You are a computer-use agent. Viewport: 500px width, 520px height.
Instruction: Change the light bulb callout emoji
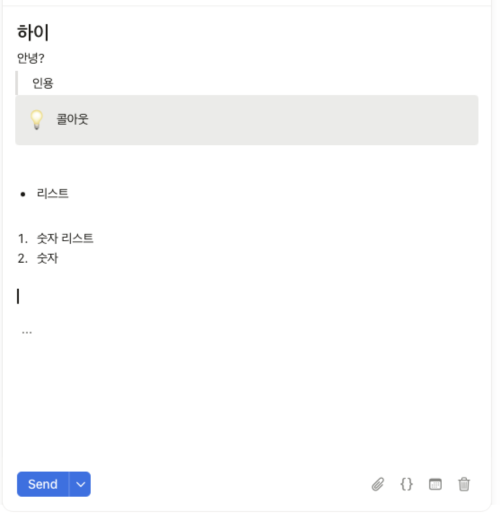(x=36, y=119)
